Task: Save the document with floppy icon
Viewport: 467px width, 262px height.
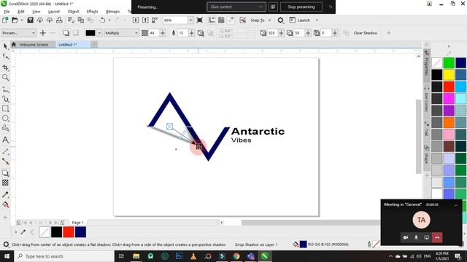Action: 30,20
